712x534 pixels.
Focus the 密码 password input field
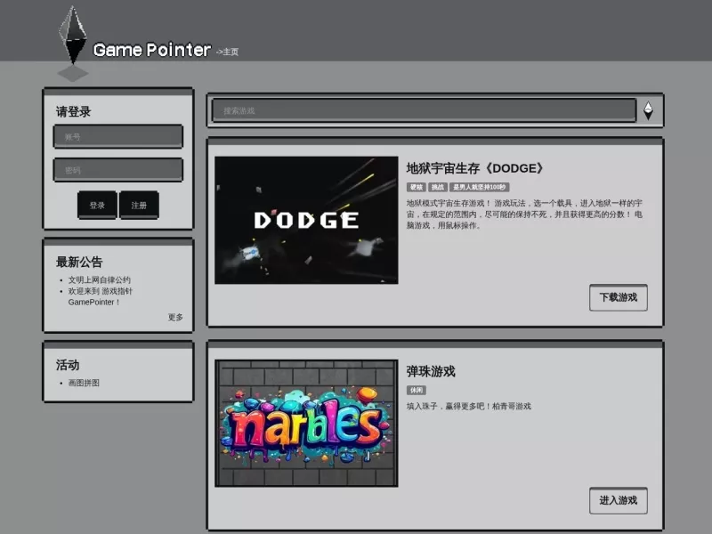tap(118, 170)
